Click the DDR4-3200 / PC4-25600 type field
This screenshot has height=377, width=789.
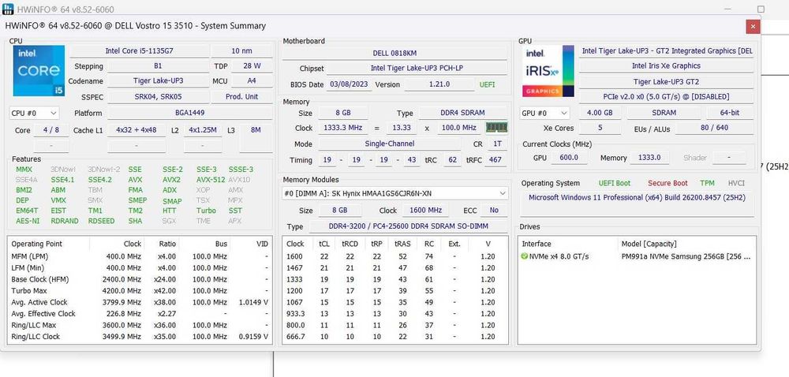(x=408, y=226)
